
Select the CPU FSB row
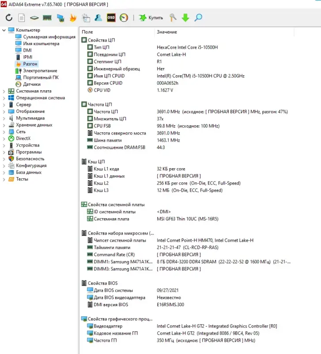[x=187, y=126]
